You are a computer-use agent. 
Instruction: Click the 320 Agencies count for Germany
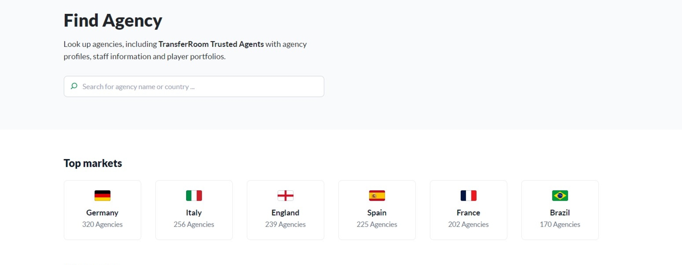click(x=102, y=225)
